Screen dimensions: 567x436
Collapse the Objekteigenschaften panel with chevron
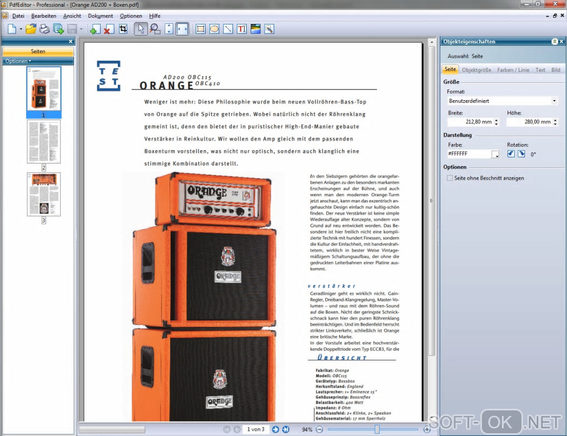point(554,42)
